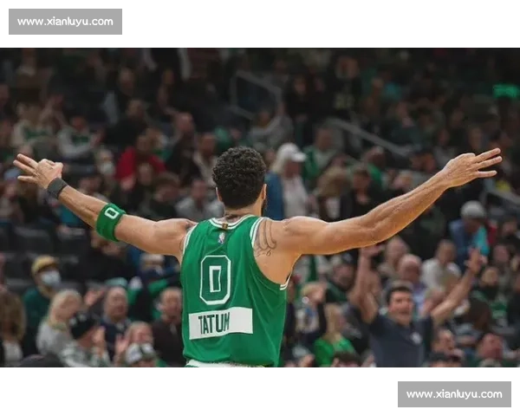Open the bottom-right www.xianluyu.com watermark link
The image size is (520, 416).
coord(453,394)
